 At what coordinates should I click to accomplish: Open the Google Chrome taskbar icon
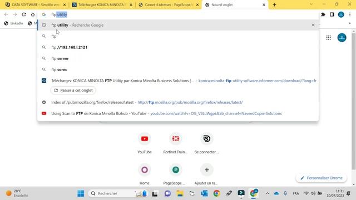pyautogui.click(x=216, y=193)
